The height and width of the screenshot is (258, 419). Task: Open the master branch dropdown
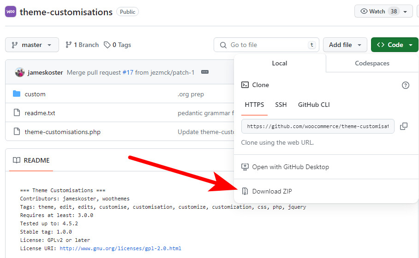(x=32, y=45)
